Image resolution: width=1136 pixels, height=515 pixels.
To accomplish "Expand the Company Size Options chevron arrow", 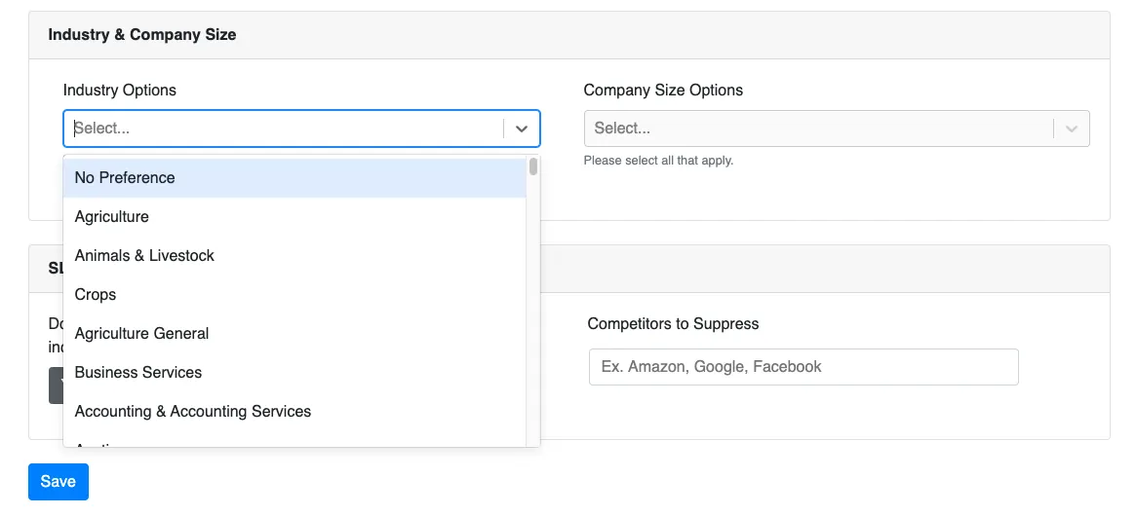I will [1072, 129].
